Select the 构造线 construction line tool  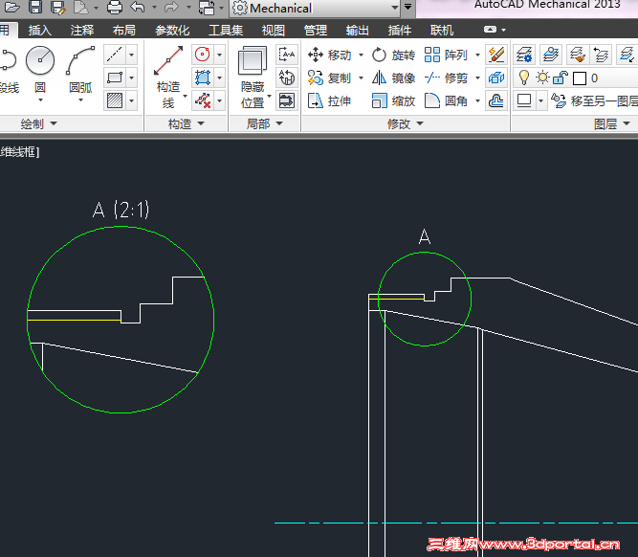tap(168, 78)
